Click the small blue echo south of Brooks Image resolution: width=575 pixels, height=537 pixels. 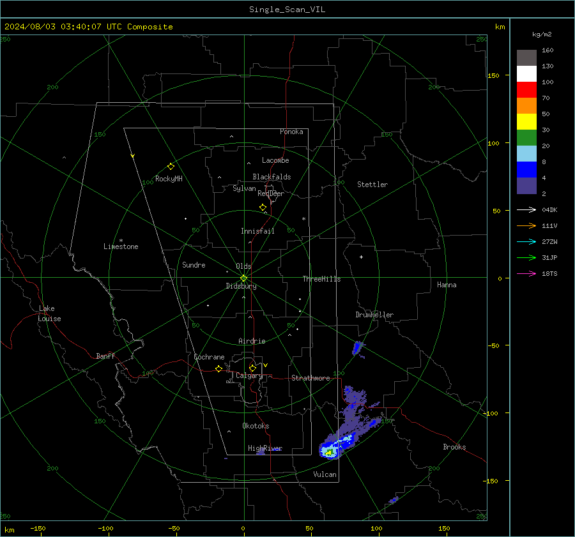394,499
